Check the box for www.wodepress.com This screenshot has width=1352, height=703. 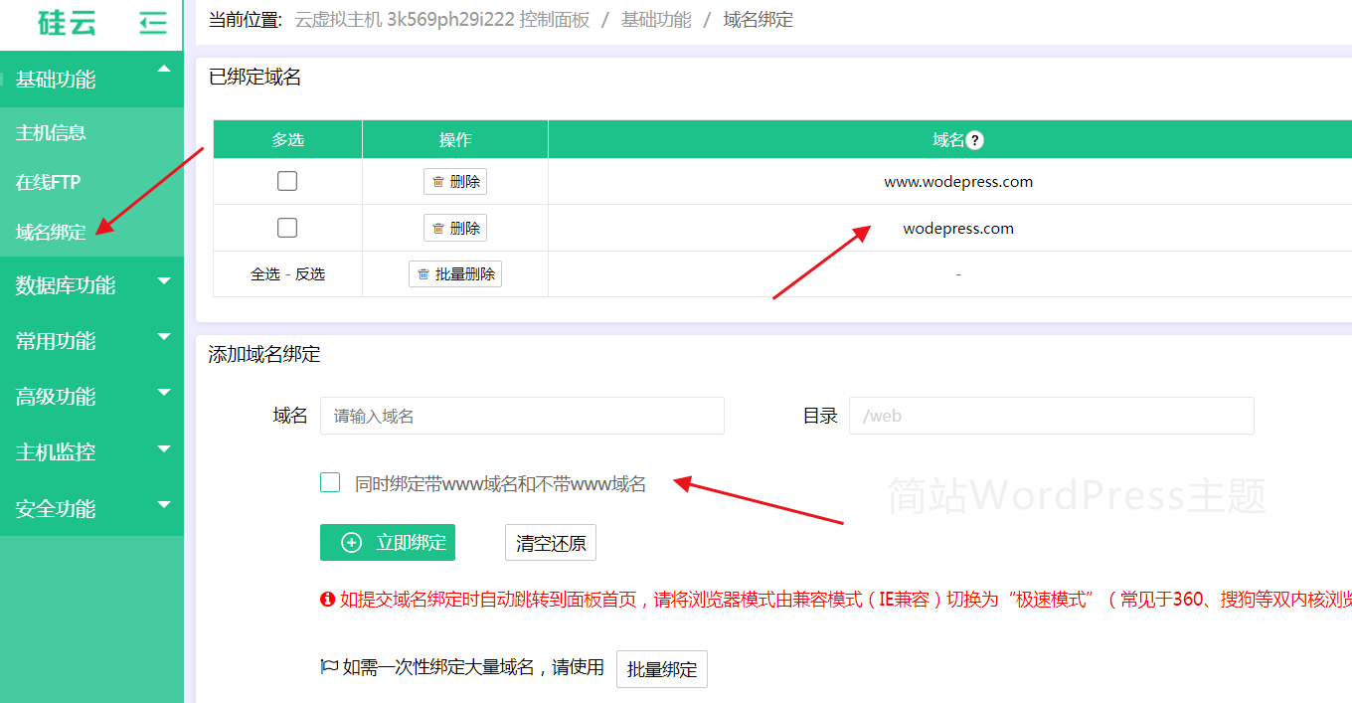click(287, 181)
